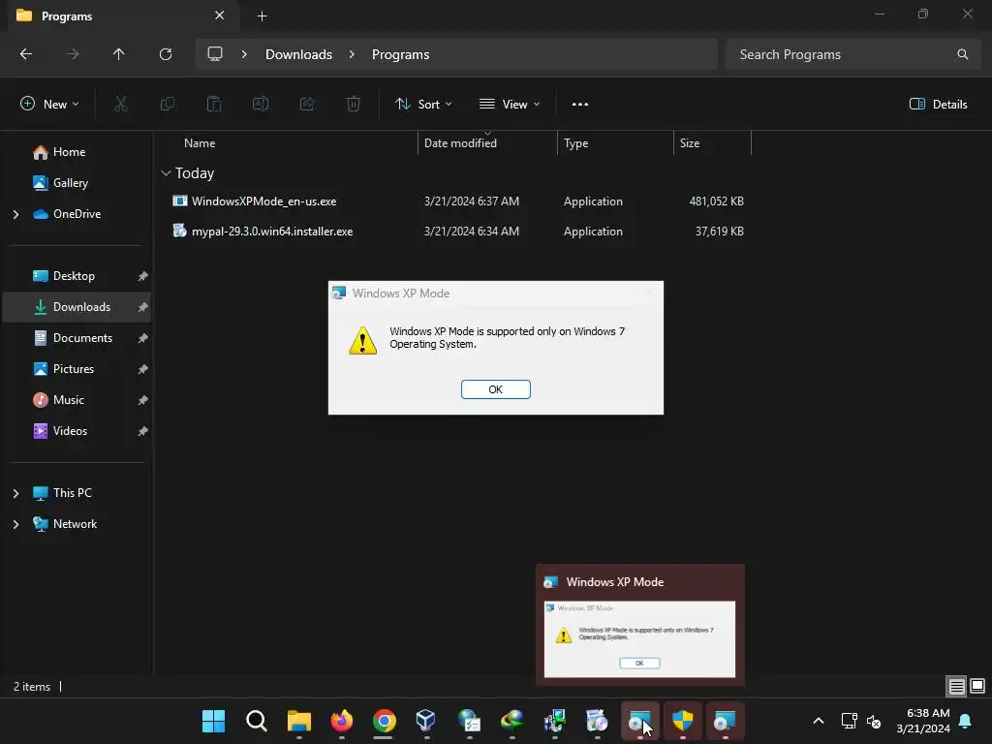Click OK in the Windows XP Mode dialog
The image size is (992, 744).
(x=495, y=389)
